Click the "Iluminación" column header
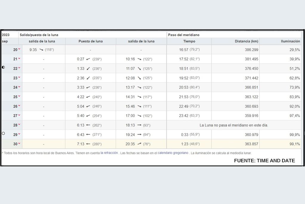The width and height of the screenshot is (305, 204). [x=290, y=41]
